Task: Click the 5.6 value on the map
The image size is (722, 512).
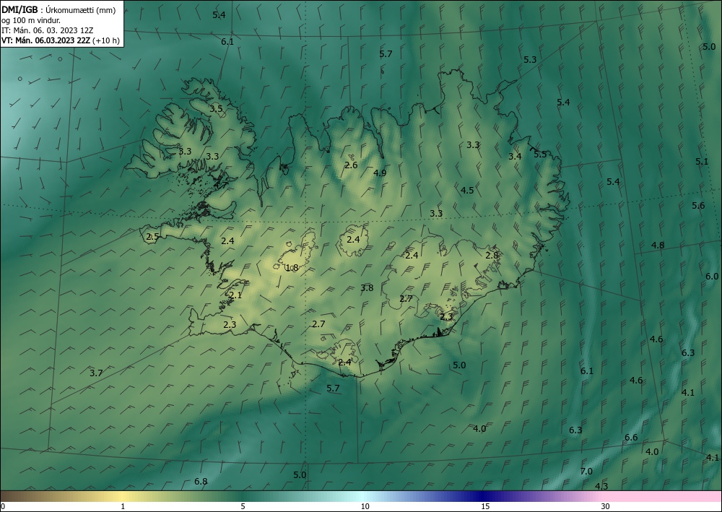Action: pyautogui.click(x=698, y=206)
